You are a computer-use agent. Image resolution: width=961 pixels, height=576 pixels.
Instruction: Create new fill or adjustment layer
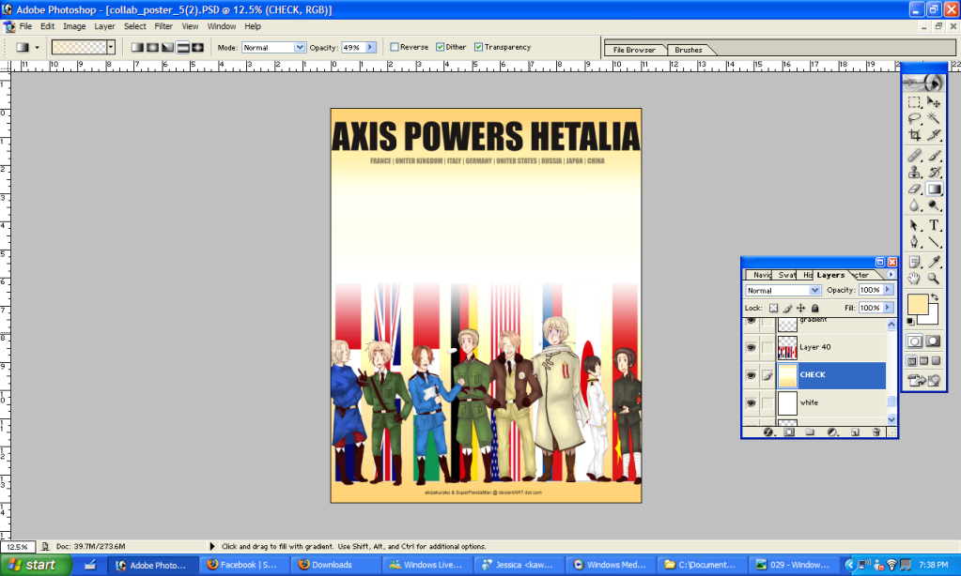[832, 432]
